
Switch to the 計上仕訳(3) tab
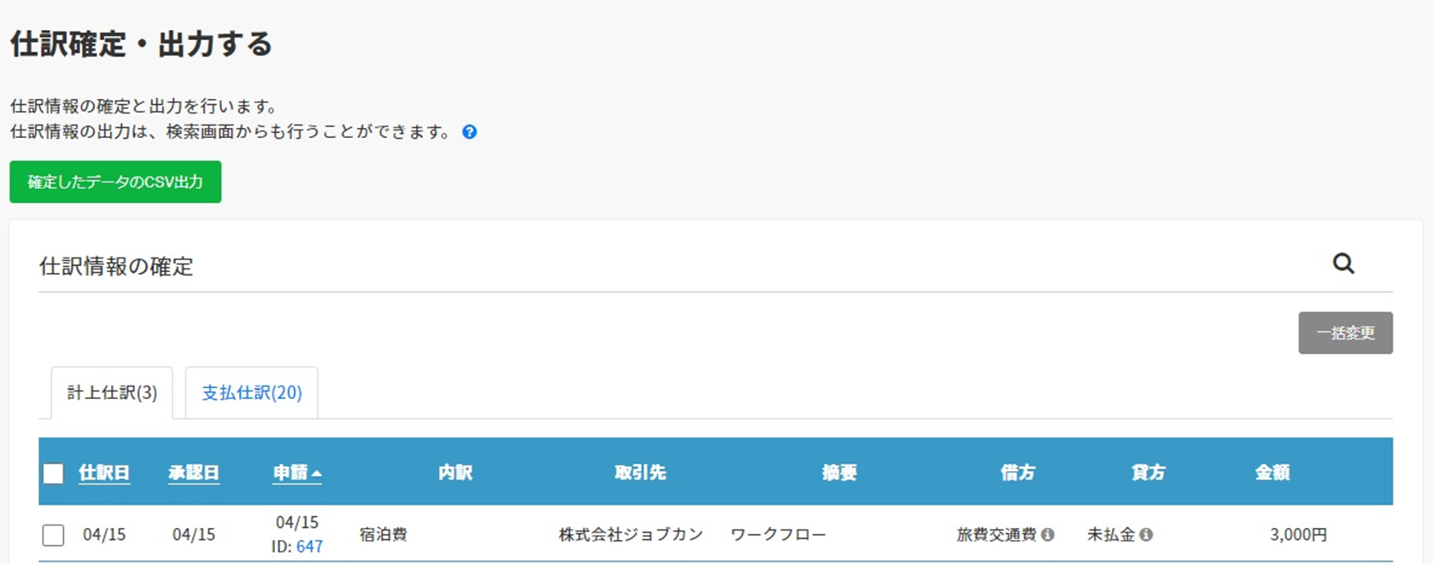click(x=112, y=392)
